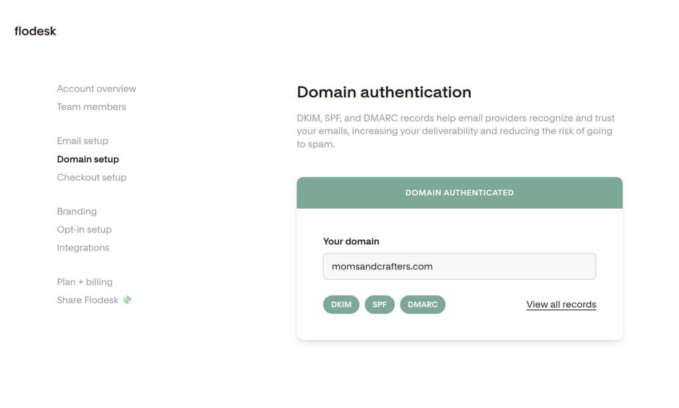Image resolution: width=679 pixels, height=408 pixels.
Task: Navigate to Checkout setup
Action: [x=92, y=178]
